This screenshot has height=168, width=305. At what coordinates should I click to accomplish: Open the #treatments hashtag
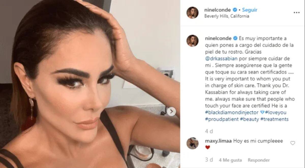click(x=274, y=119)
